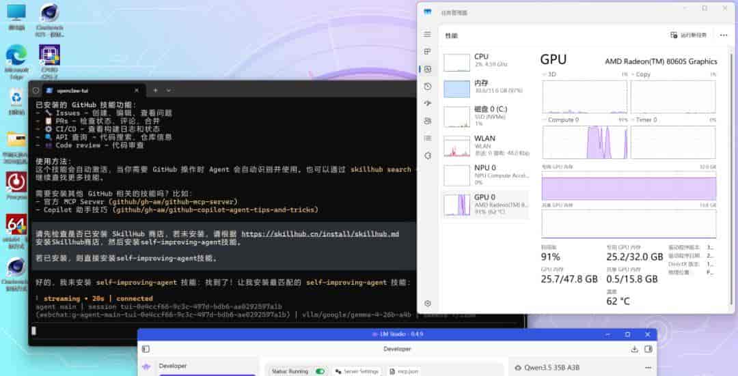Click the Task Manager more options ellipsis
The image size is (738, 376).
pos(724,35)
